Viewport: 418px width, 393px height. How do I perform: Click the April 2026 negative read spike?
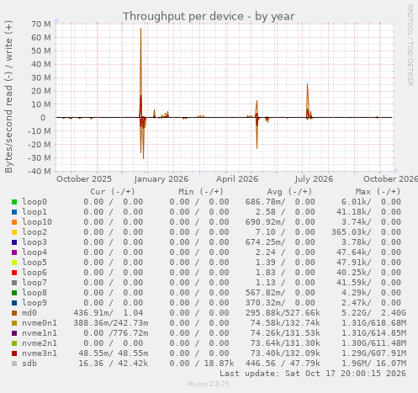(257, 147)
